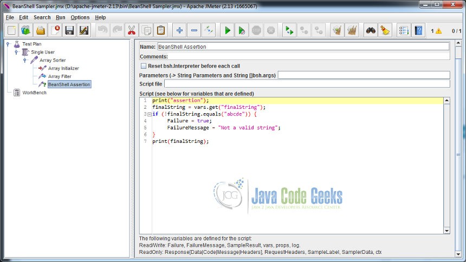Click the Open file folder icon
Screen dimensions: 466x262
(41, 30)
